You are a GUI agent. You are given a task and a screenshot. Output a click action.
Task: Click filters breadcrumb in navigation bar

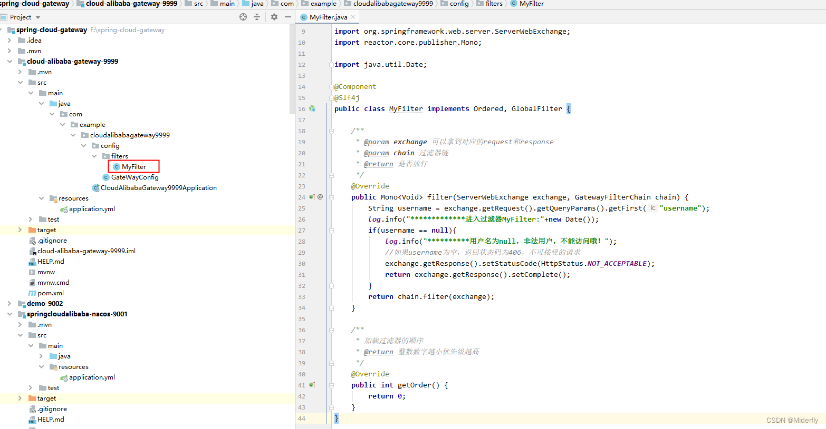[x=489, y=4]
